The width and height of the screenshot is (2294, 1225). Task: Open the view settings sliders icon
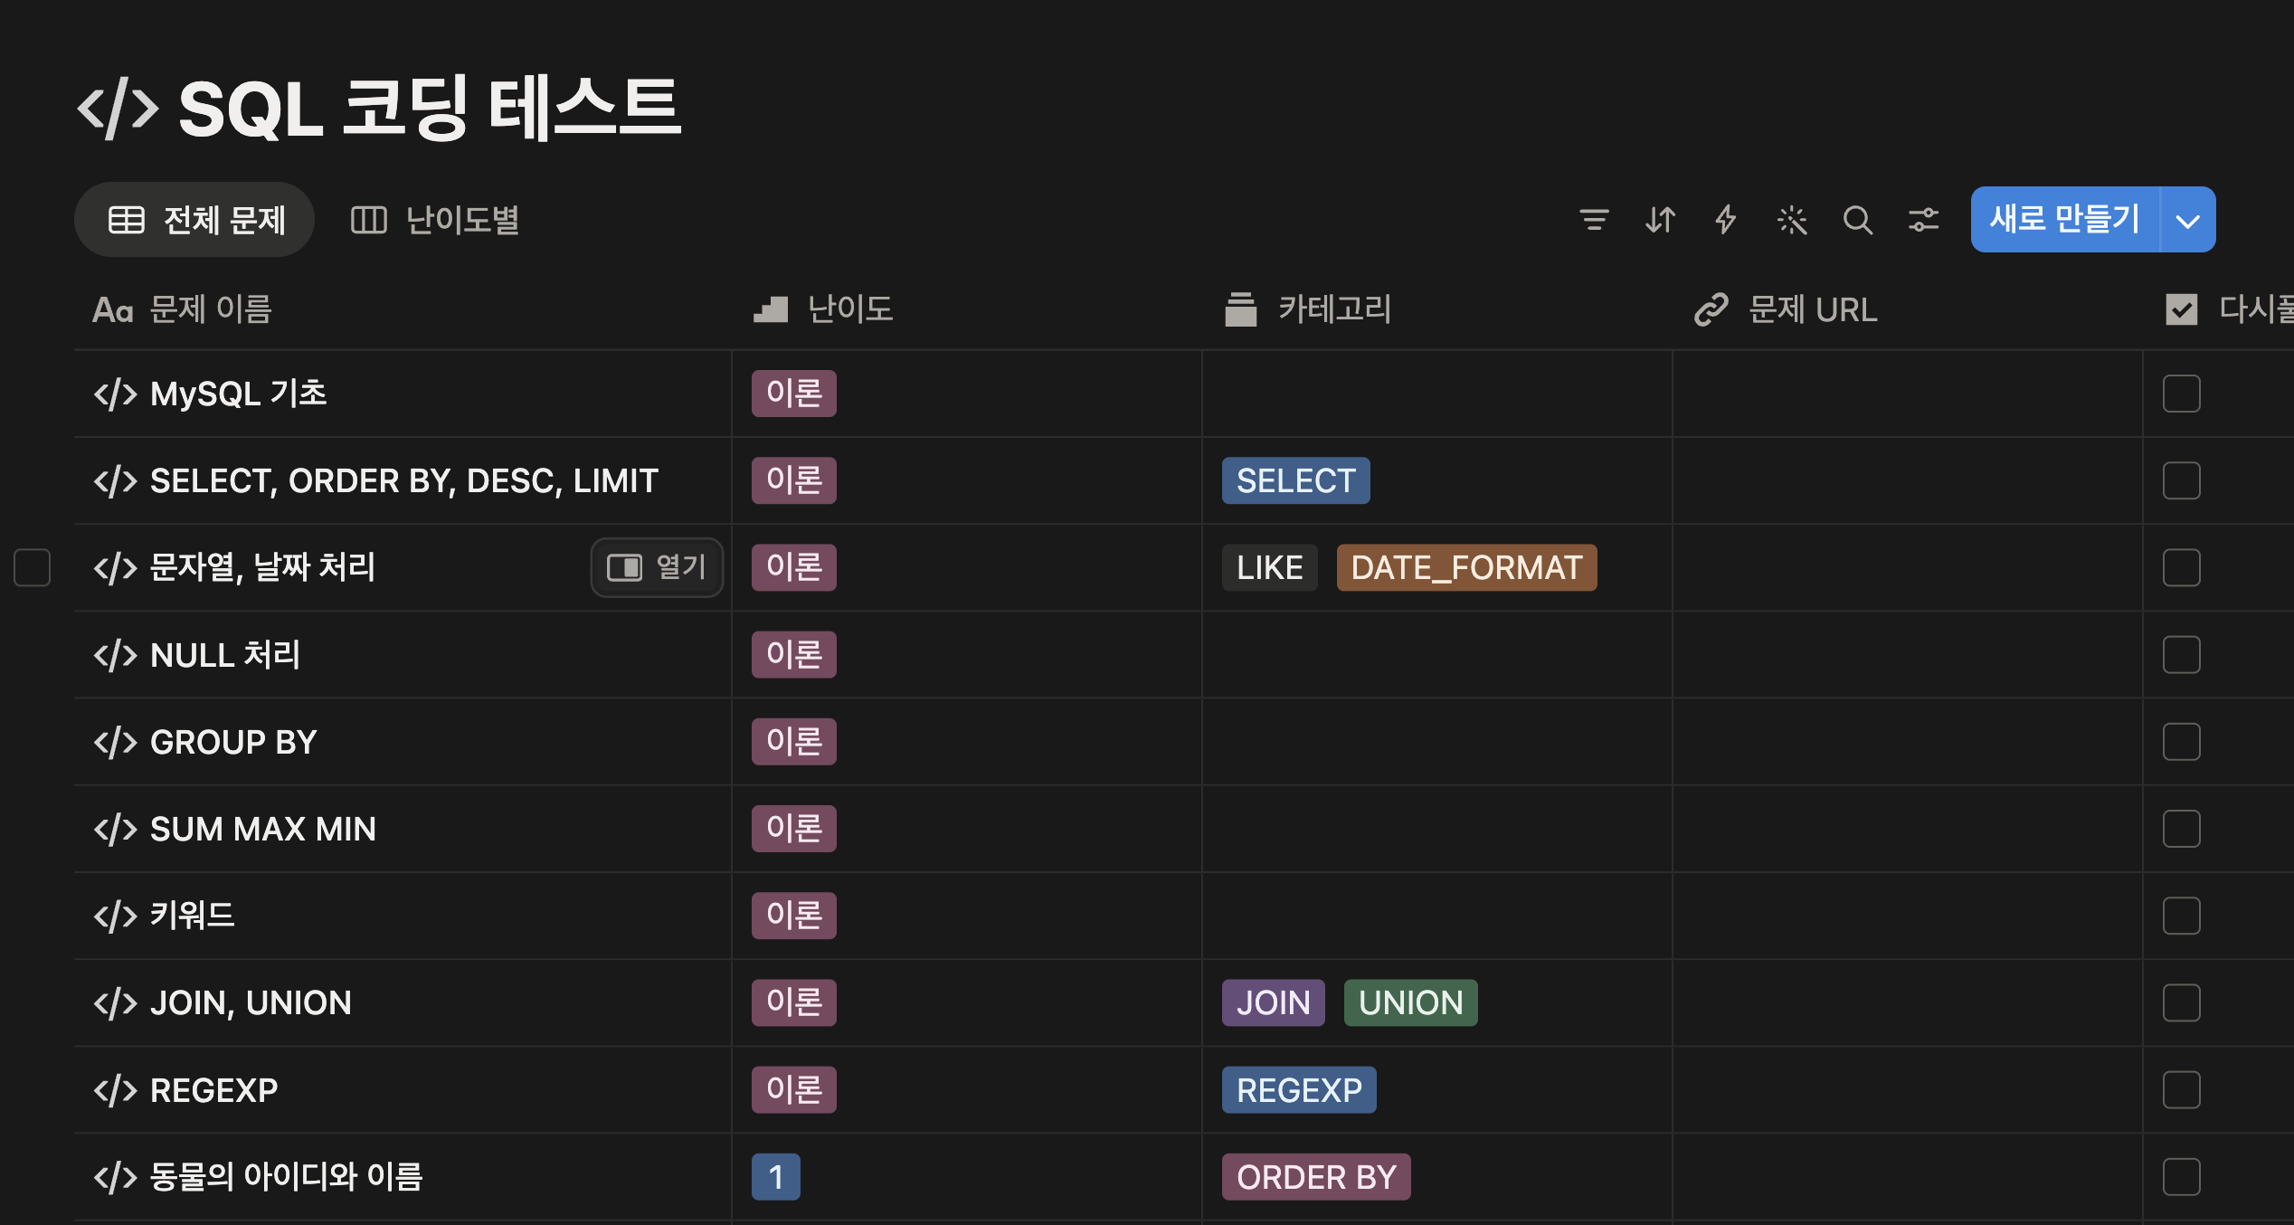click(1923, 220)
